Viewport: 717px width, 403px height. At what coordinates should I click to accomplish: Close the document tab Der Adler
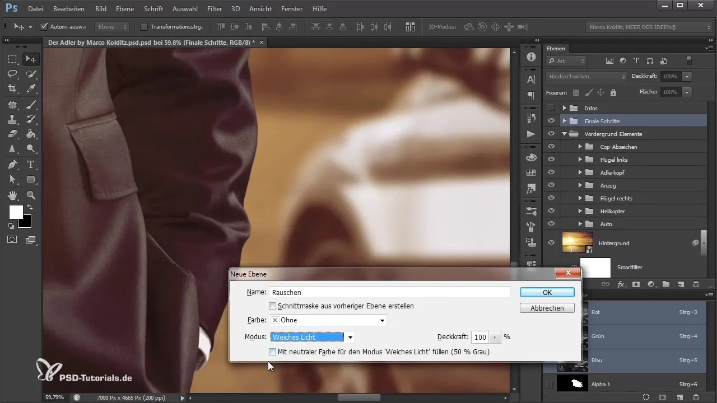coord(262,42)
